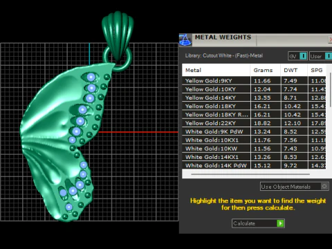Click the 12.10 DWT value
Screen dimensions: 332x249
pos(293,123)
